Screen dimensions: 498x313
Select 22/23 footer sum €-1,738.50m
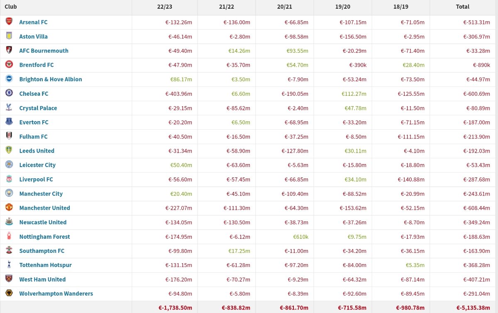(175, 308)
